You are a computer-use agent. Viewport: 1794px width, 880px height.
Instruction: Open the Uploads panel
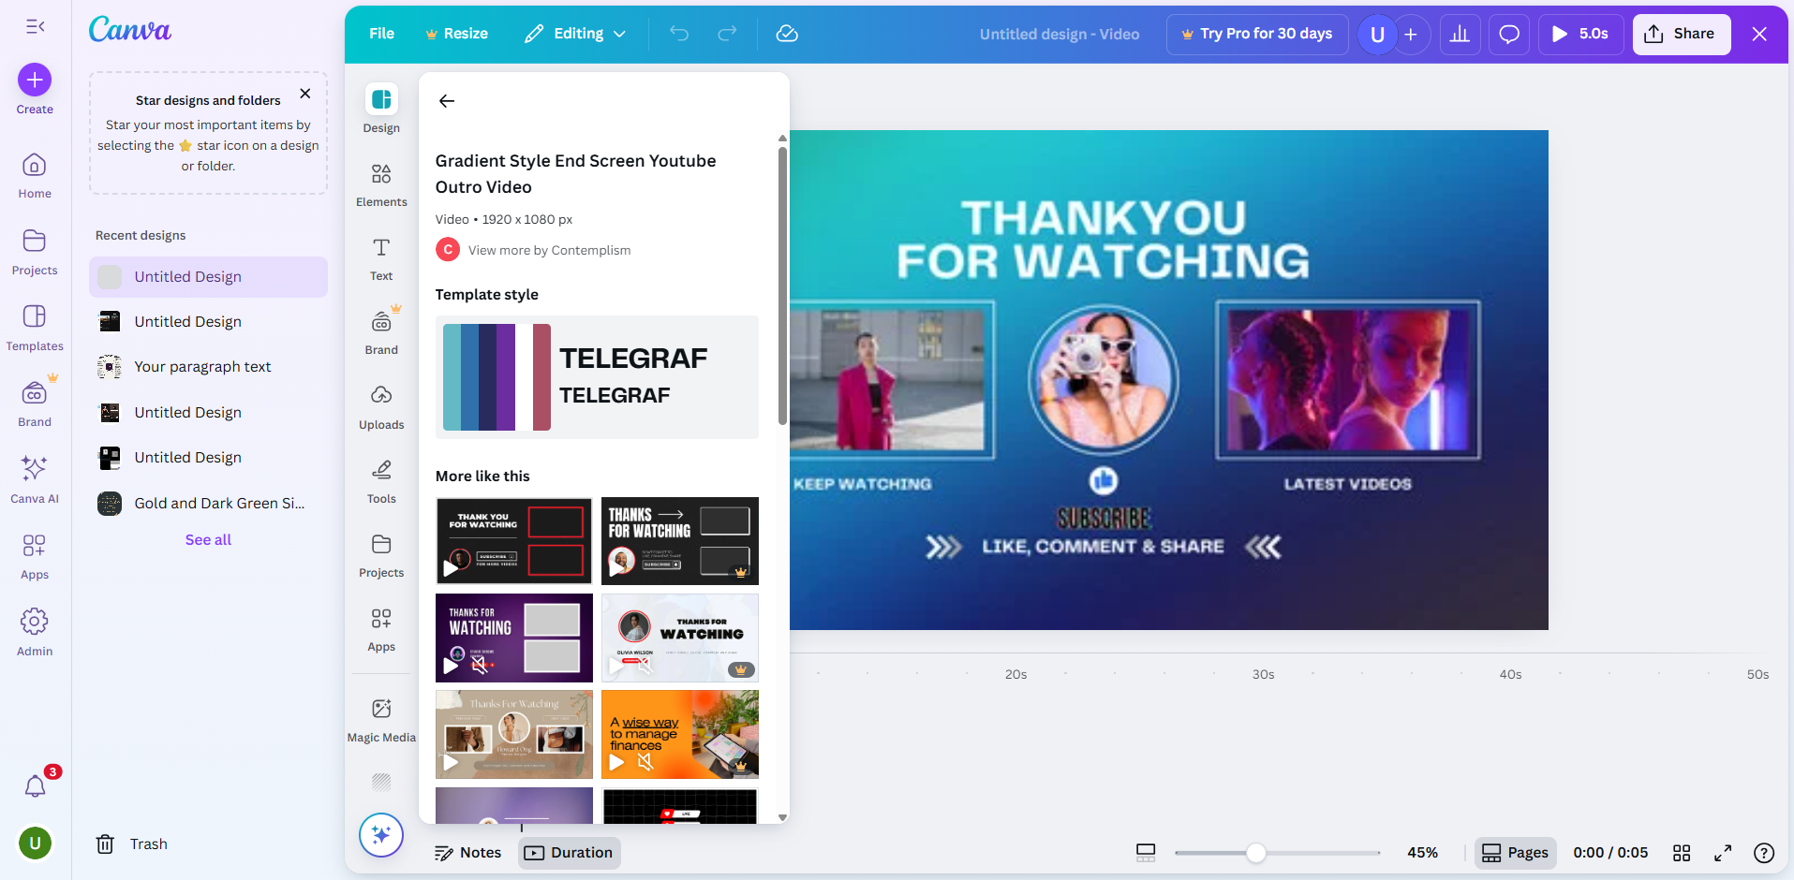click(x=380, y=406)
